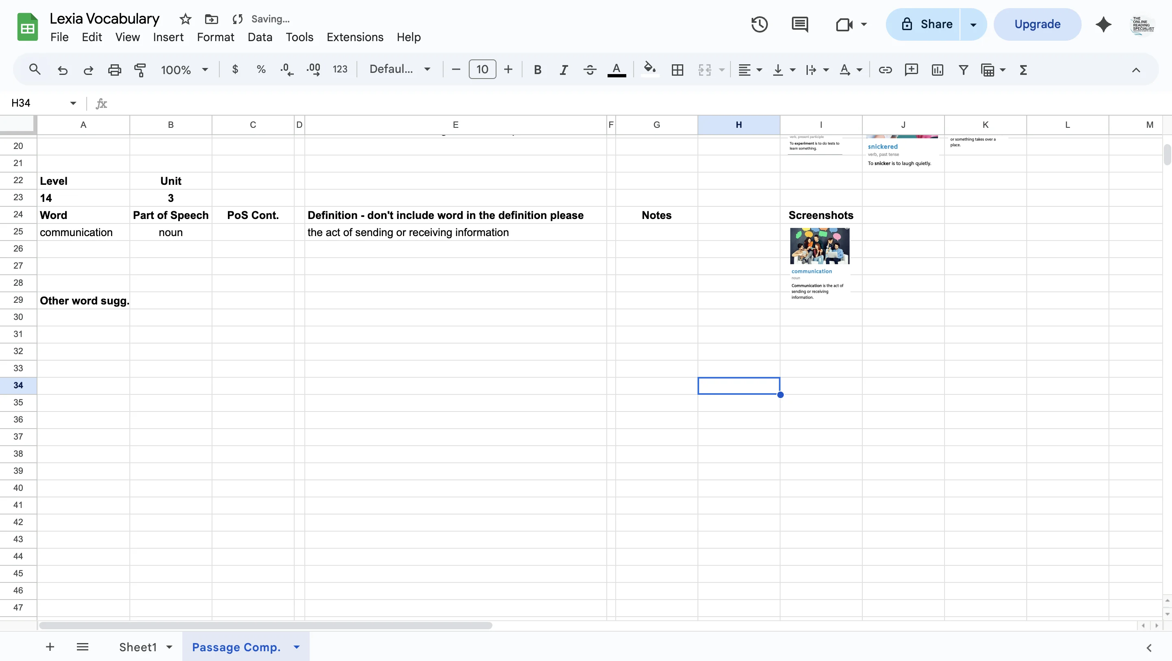The width and height of the screenshot is (1172, 661).
Task: Open the zoom level dropdown
Action: click(184, 69)
